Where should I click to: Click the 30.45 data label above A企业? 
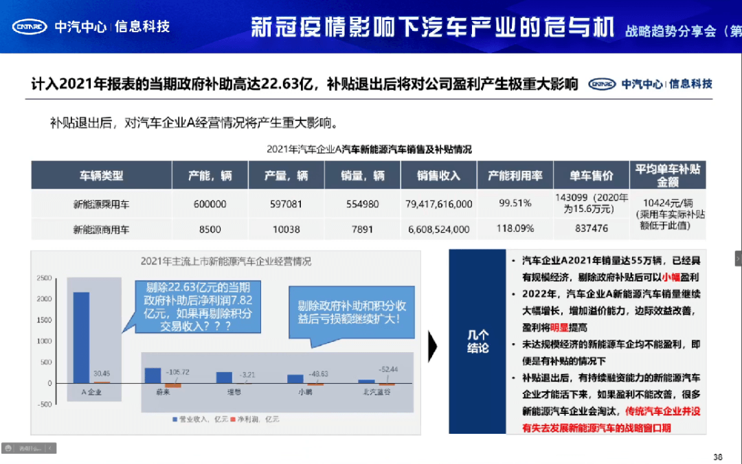click(x=102, y=373)
